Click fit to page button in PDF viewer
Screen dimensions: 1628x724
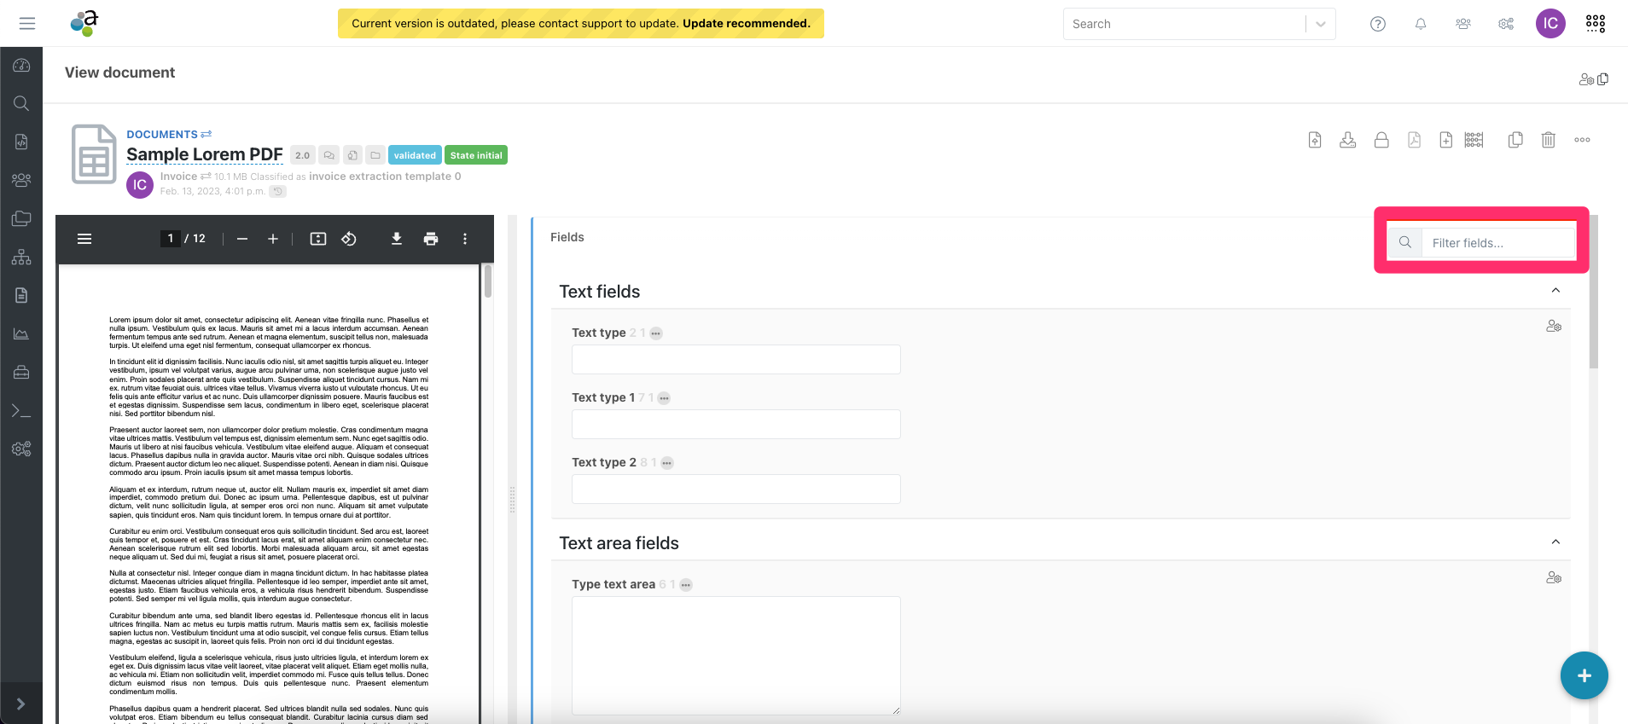[318, 239]
